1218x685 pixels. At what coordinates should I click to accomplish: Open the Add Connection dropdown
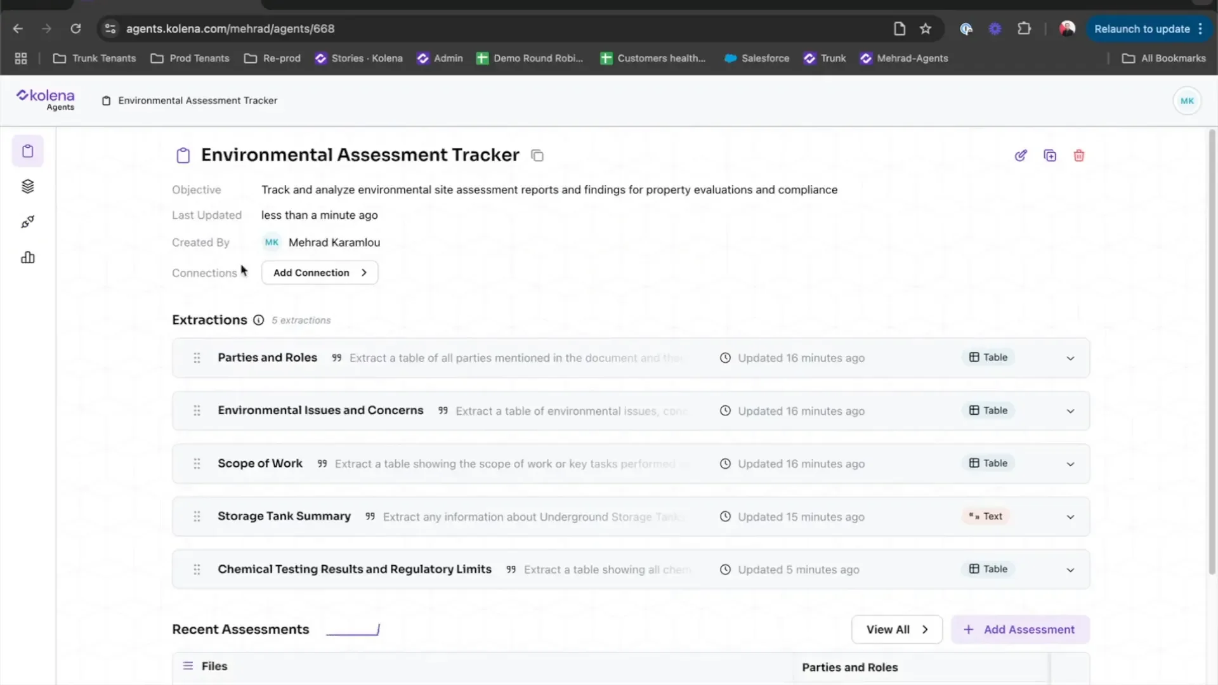point(319,272)
